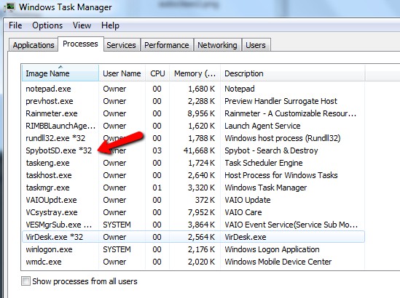Go to the Networking tab
400x298 pixels.
(217, 45)
